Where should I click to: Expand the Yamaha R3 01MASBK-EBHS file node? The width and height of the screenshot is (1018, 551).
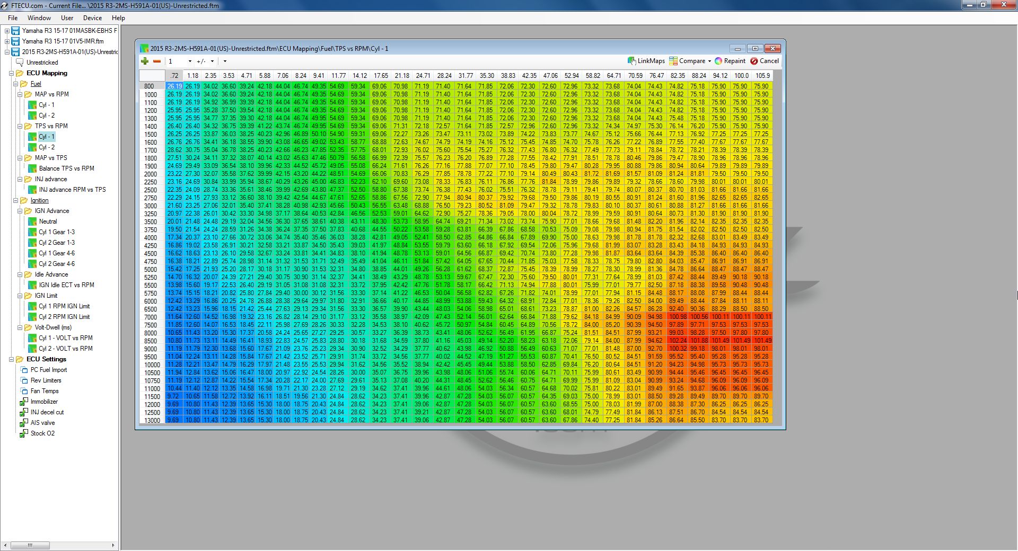coord(7,31)
